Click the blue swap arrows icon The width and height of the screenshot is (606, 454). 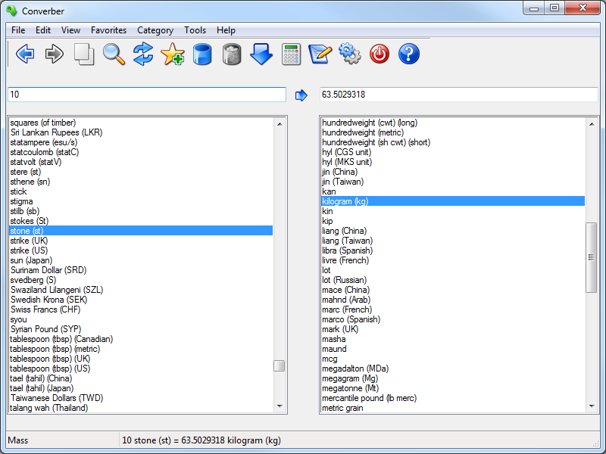pyautogui.click(x=143, y=54)
